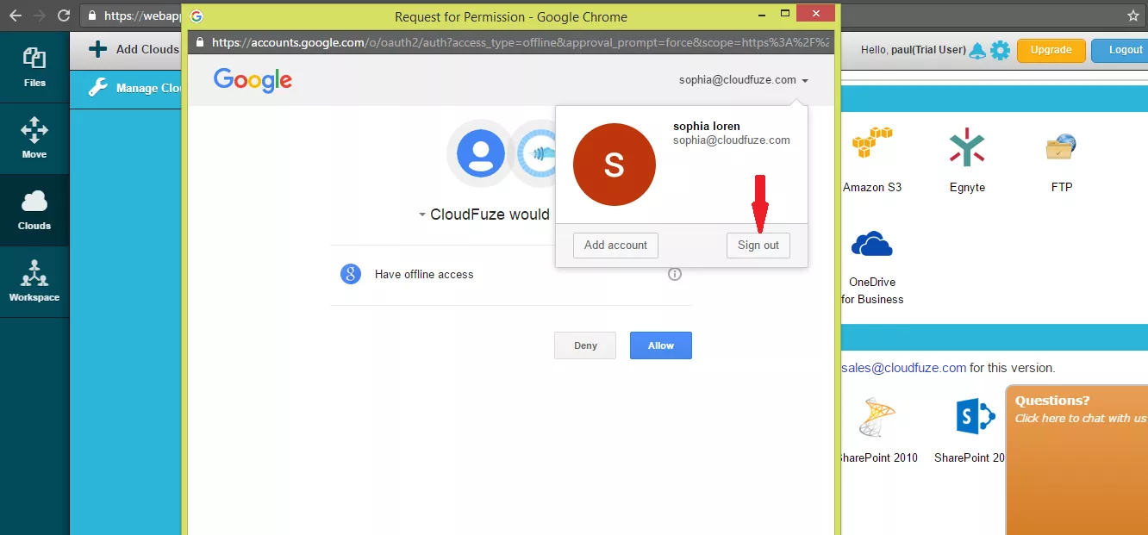Go to the Move section
The height and width of the screenshot is (535, 1148).
34,139
